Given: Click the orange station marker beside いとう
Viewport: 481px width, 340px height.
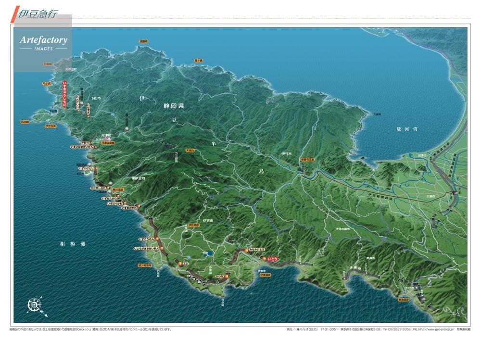Looking at the screenshot, I should (264, 259).
